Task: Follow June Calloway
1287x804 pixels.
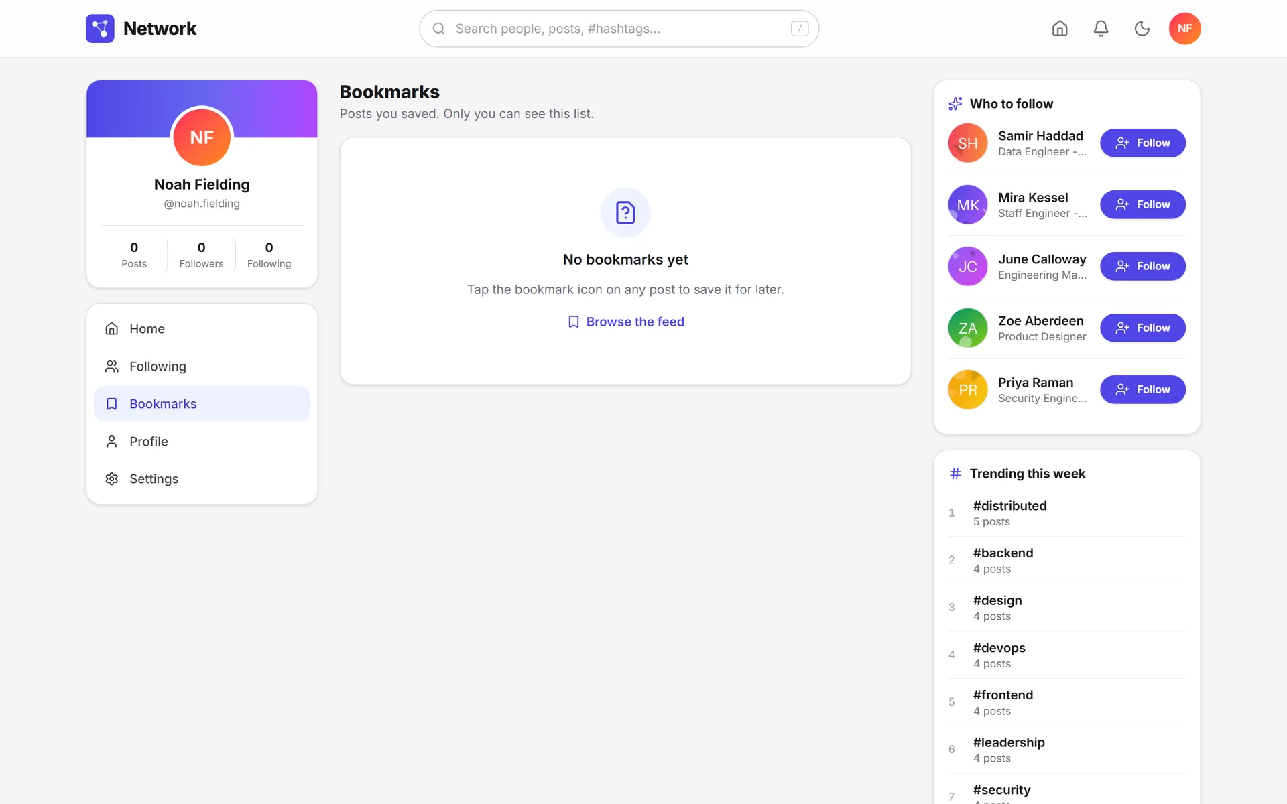Action: coord(1142,266)
